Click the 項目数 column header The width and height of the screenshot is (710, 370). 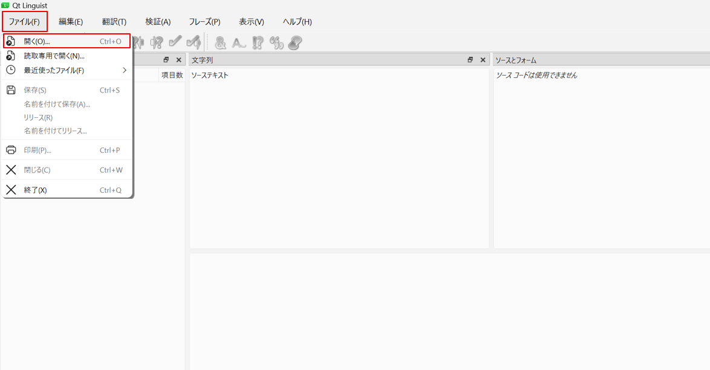(172, 76)
